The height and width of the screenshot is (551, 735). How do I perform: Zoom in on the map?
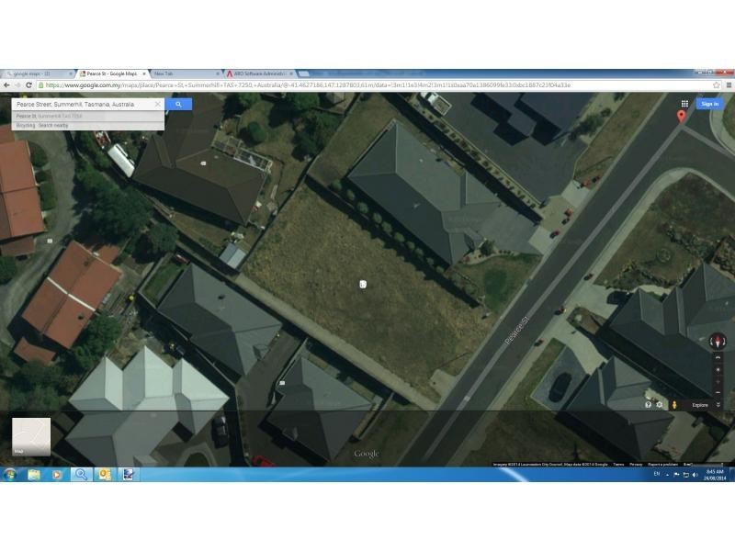[718, 381]
